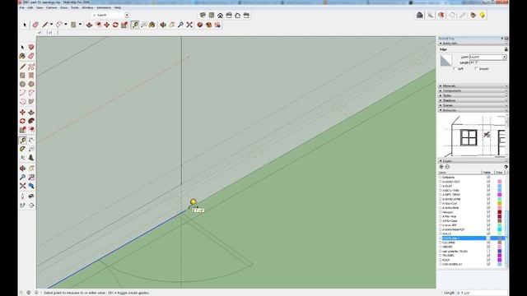
Task: Open the Extensions menu
Action: 104,7
